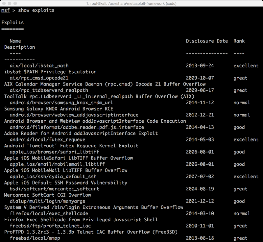Click the freebsd/ftp/proftp_telnet_iac entry
This screenshot has width=263, height=242.
pyautogui.click(x=50, y=226)
